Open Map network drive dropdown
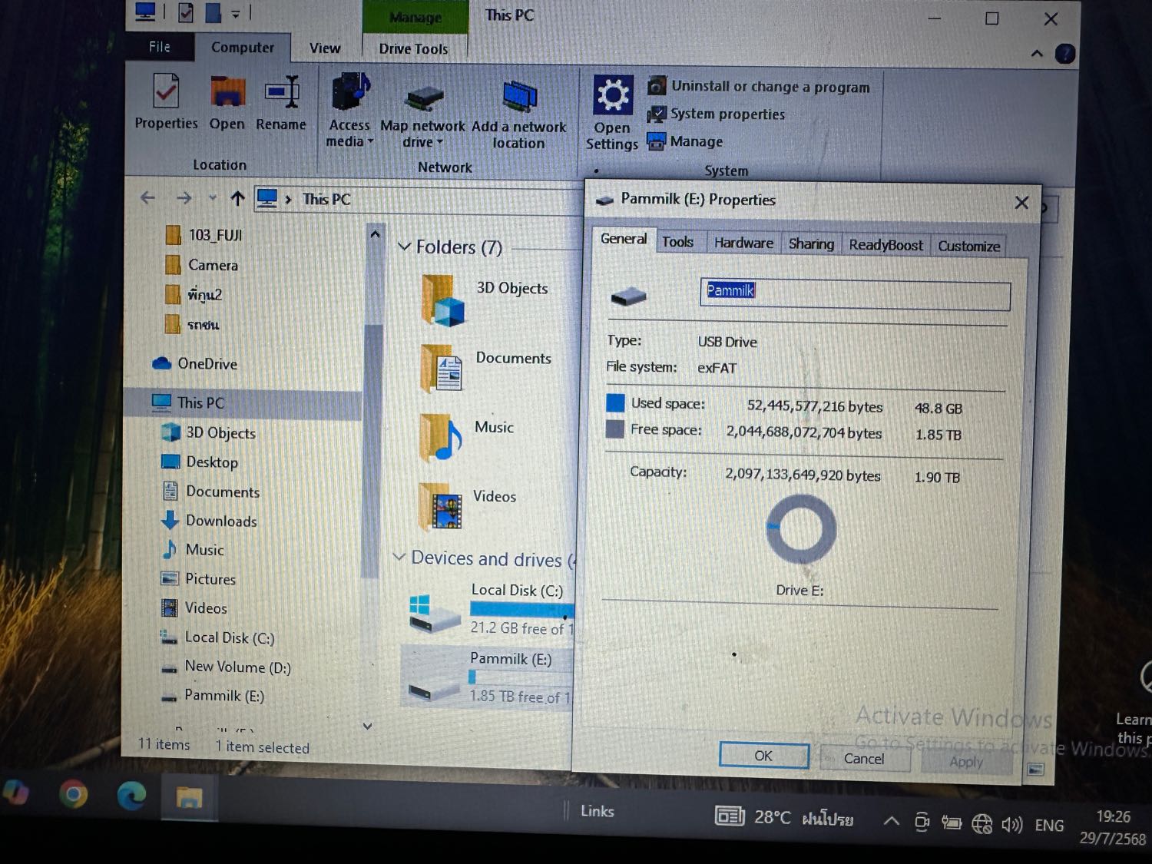The width and height of the screenshot is (1152, 864). point(422,117)
